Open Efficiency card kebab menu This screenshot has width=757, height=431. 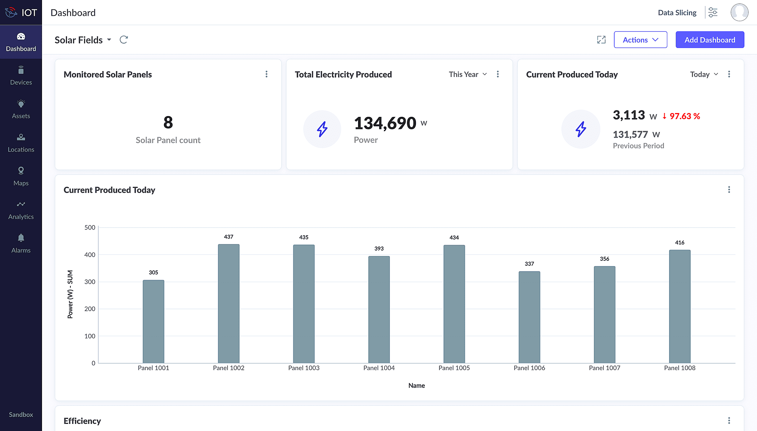coord(729,420)
